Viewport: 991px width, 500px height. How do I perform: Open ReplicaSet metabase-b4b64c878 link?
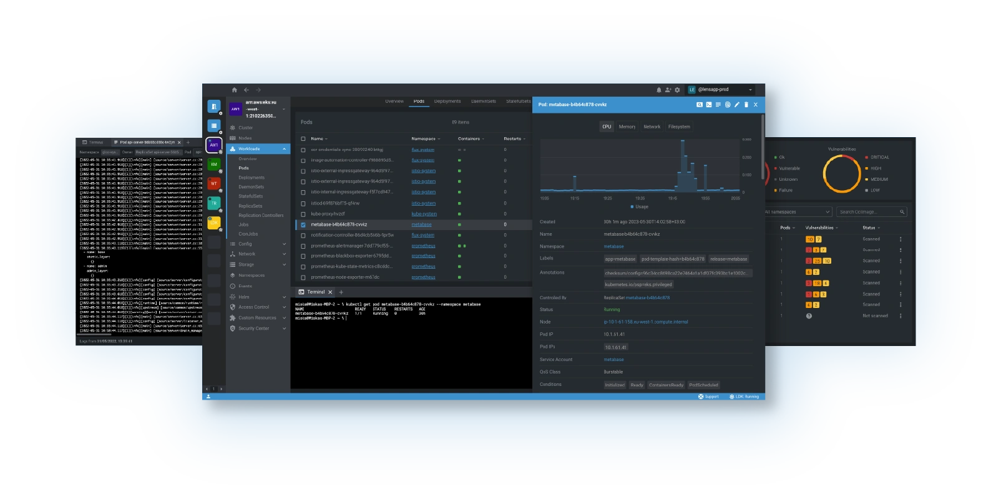(x=648, y=298)
